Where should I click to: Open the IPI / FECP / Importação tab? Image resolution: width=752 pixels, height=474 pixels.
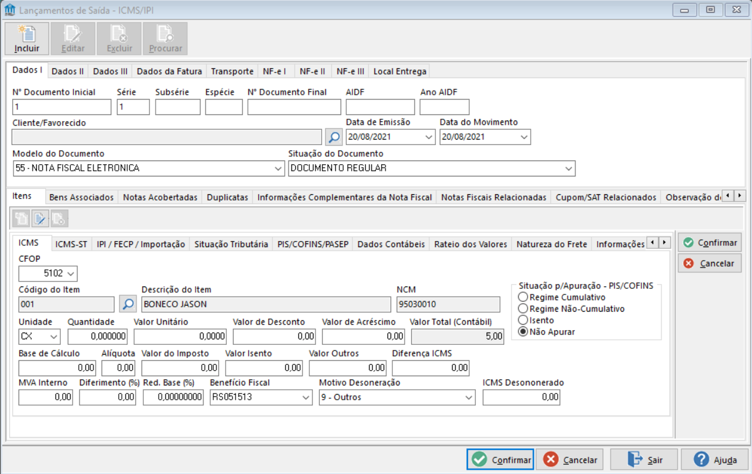[141, 244]
